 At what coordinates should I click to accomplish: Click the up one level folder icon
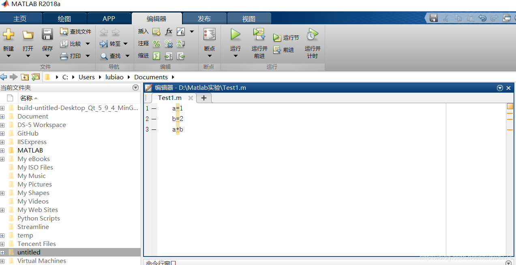[x=25, y=77]
